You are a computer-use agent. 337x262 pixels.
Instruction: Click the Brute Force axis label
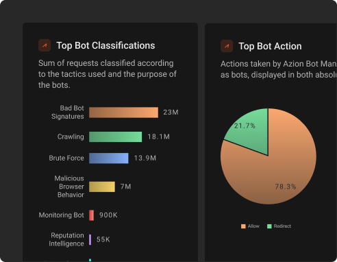(x=66, y=158)
